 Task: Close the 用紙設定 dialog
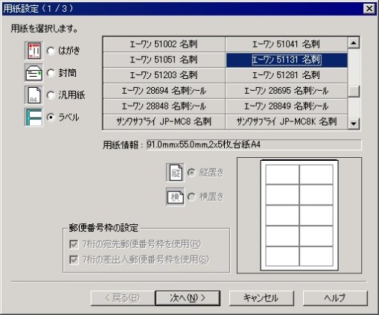(369, 9)
